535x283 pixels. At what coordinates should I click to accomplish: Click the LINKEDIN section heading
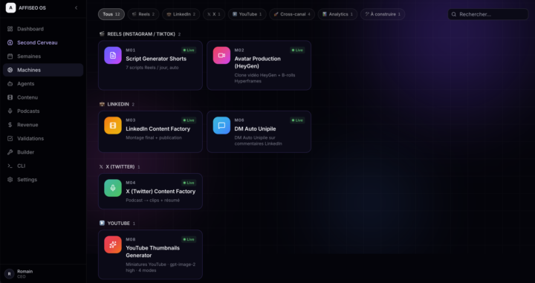point(118,104)
